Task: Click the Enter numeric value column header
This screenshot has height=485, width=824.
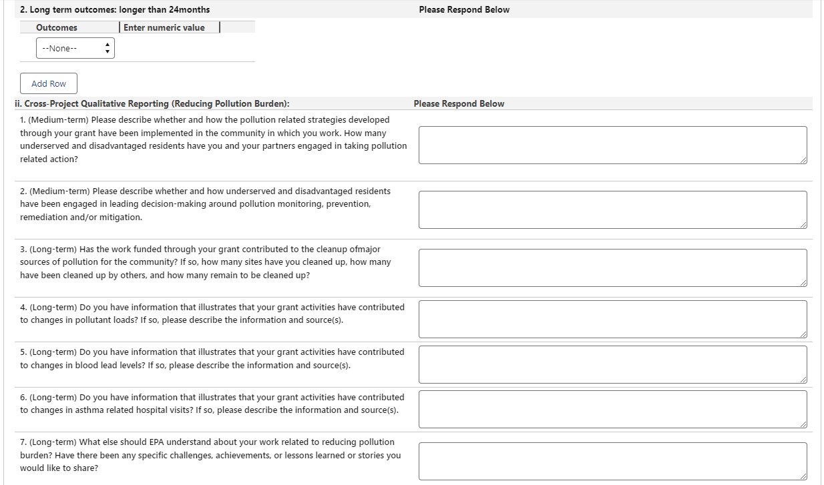Action: 164,27
